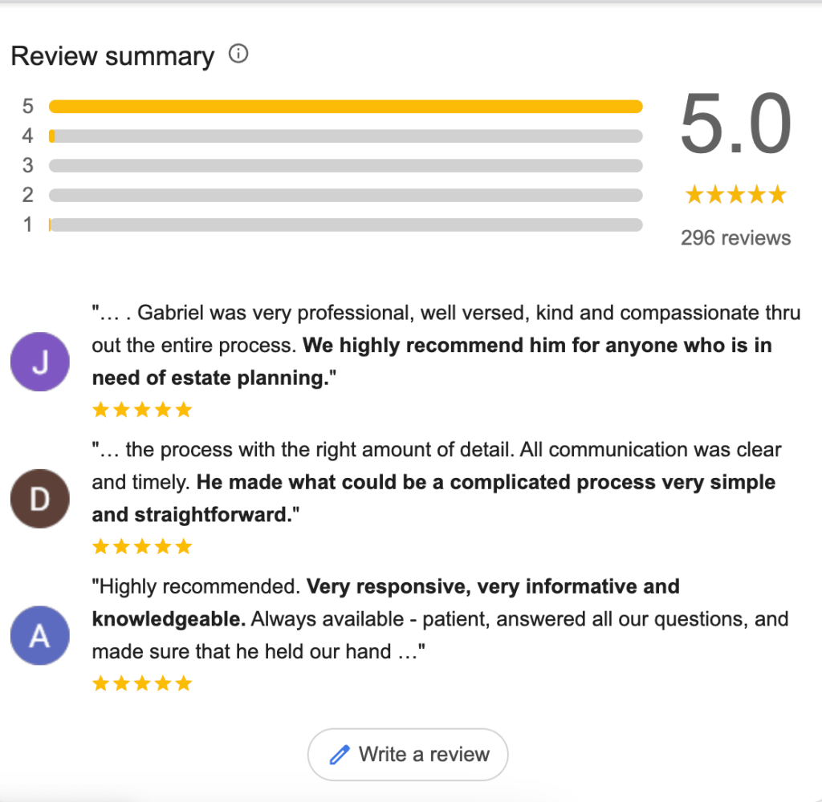Open reviewer J's profile avatar
This screenshot has height=802, width=822.
[x=39, y=362]
